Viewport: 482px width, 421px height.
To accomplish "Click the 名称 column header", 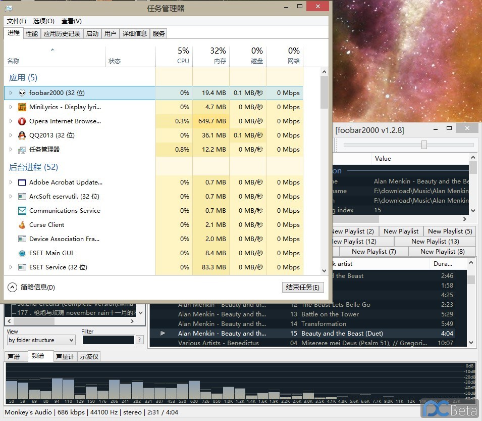I will 55,56.
